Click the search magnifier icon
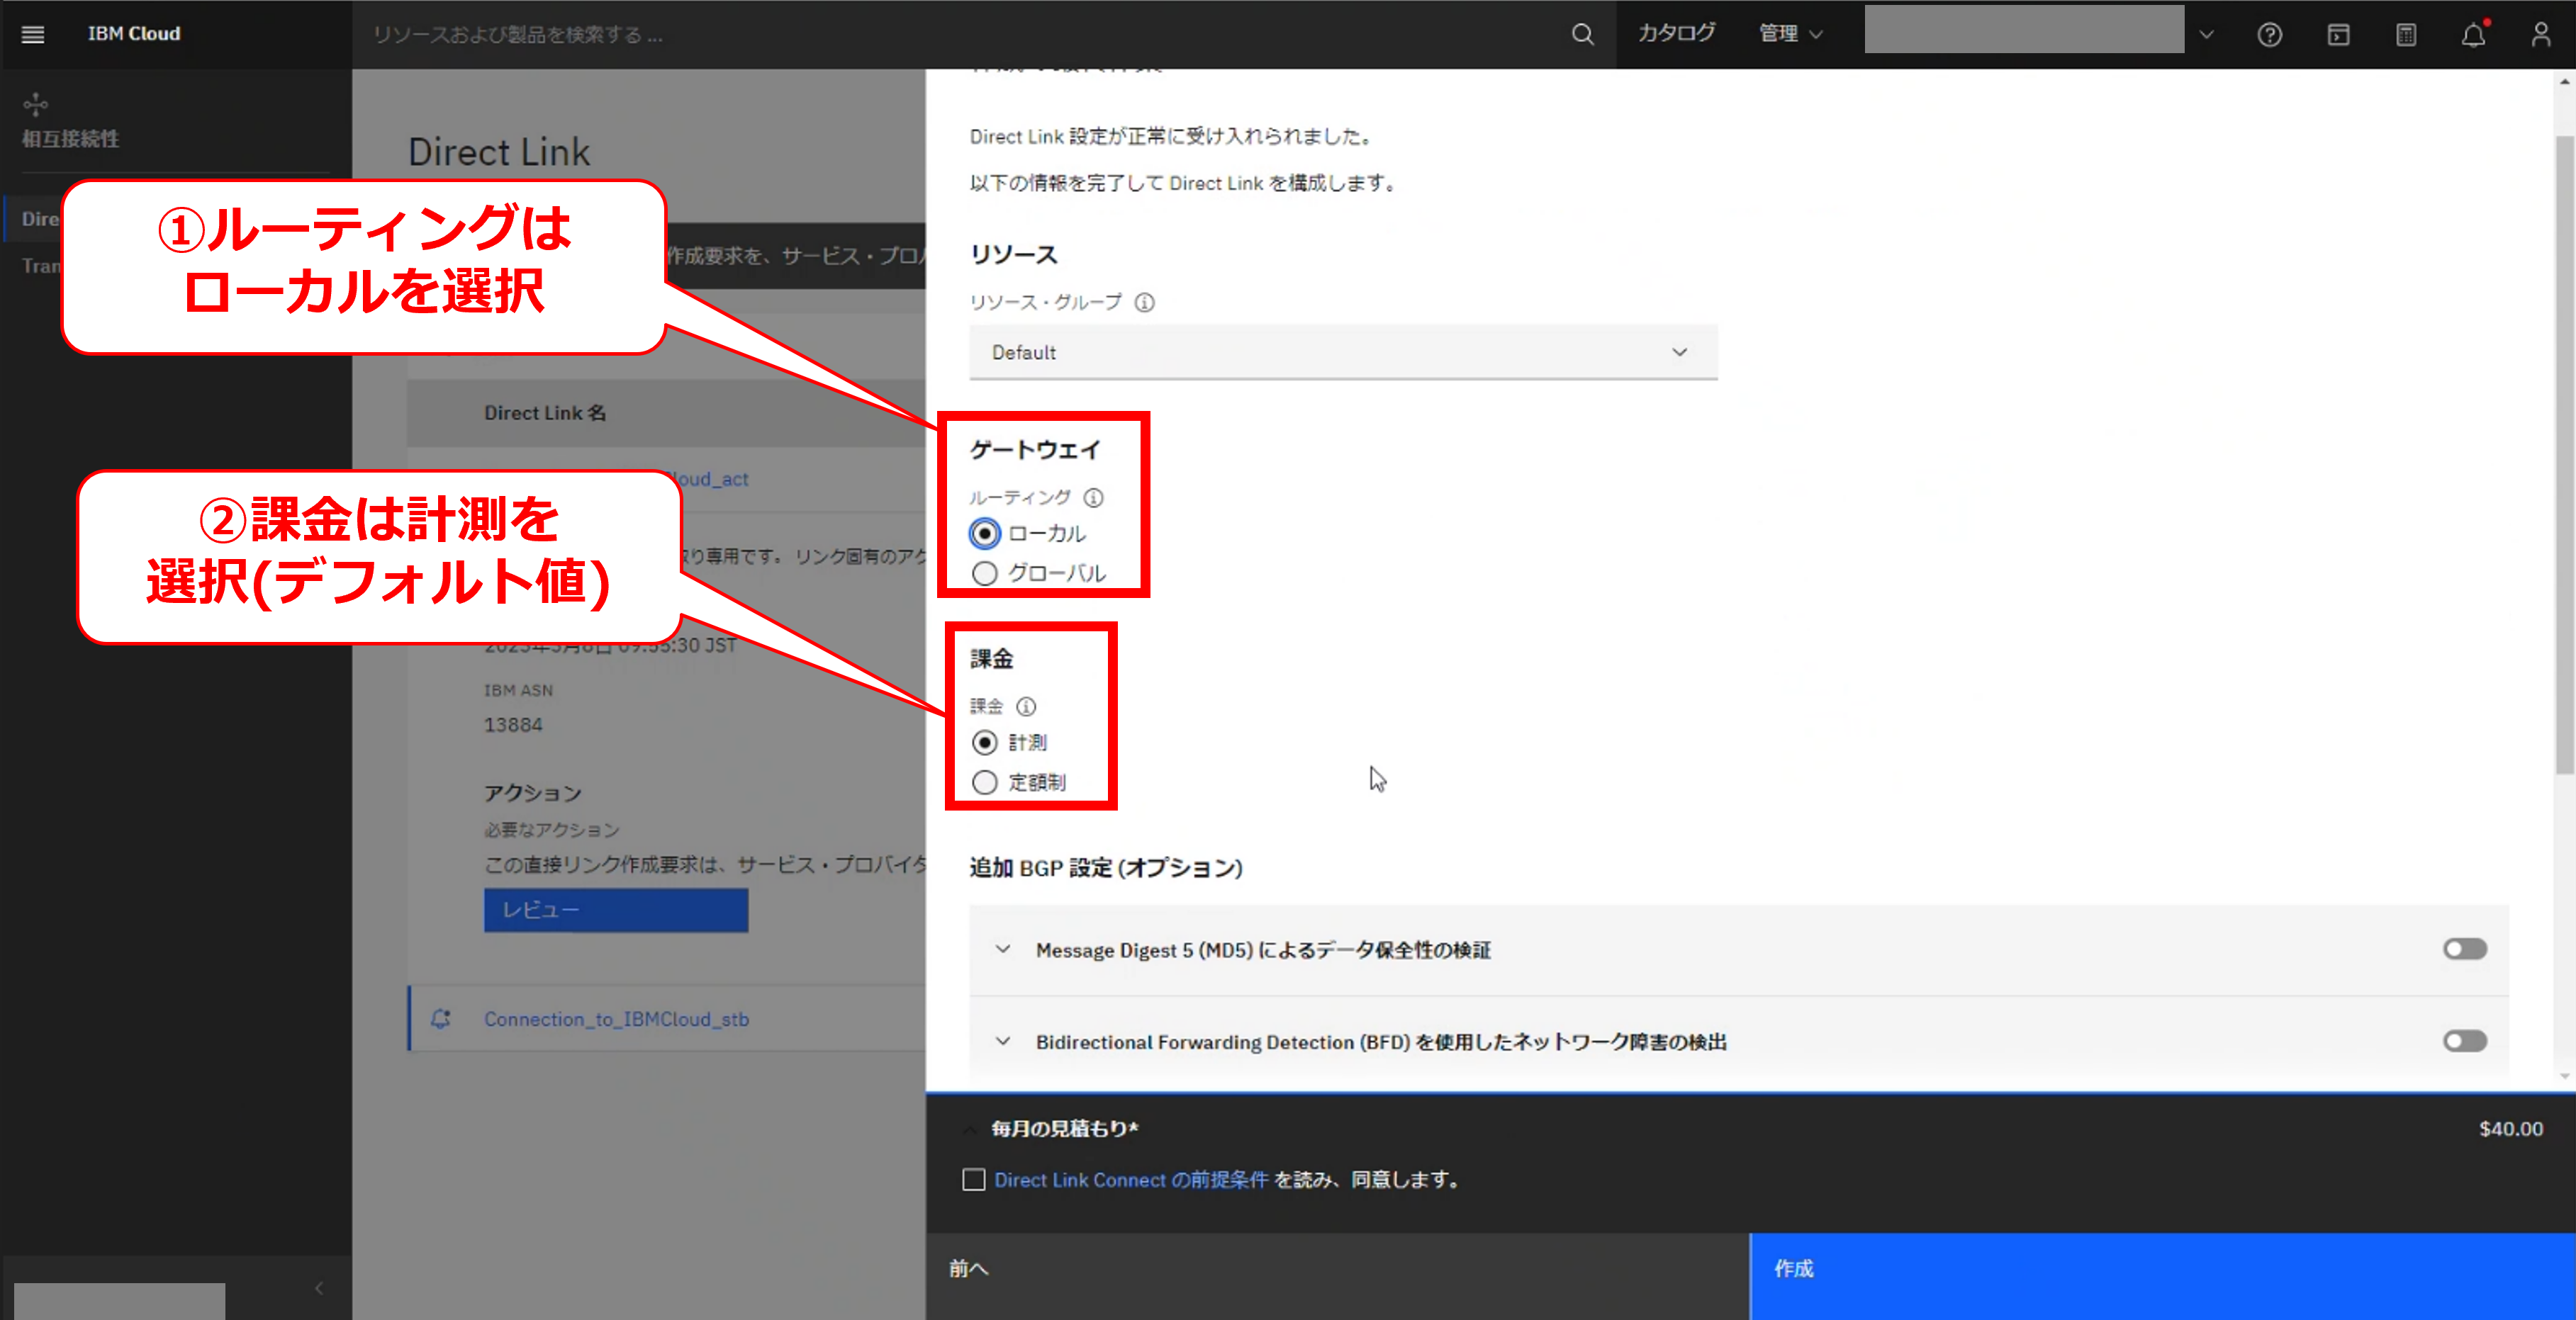The height and width of the screenshot is (1320, 2576). tap(1582, 34)
